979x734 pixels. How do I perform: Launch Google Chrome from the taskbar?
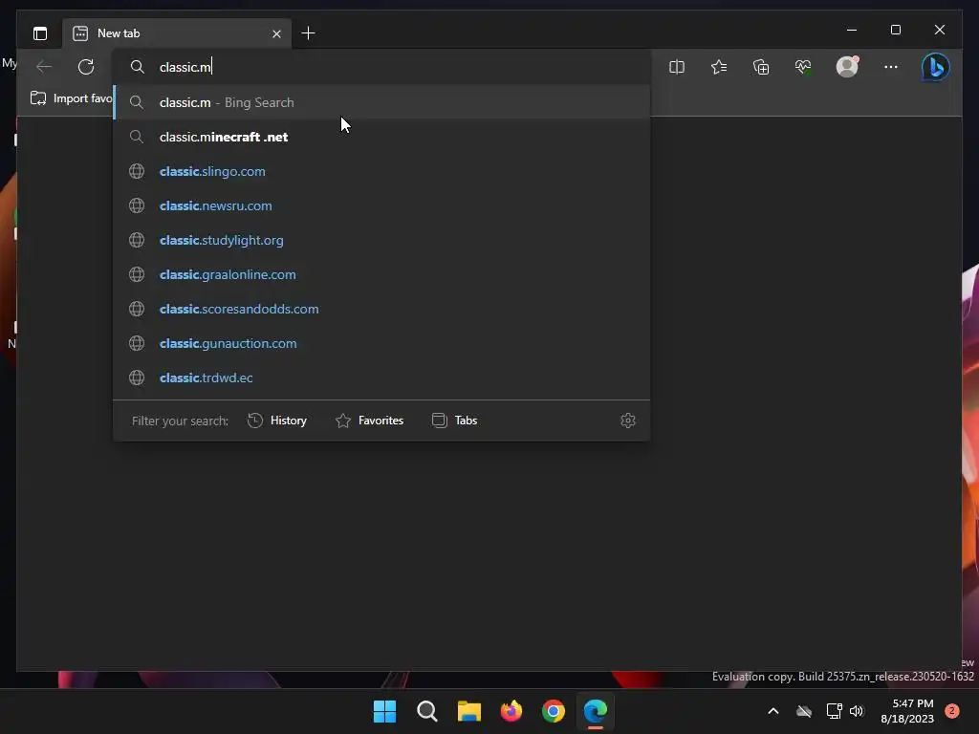click(554, 711)
